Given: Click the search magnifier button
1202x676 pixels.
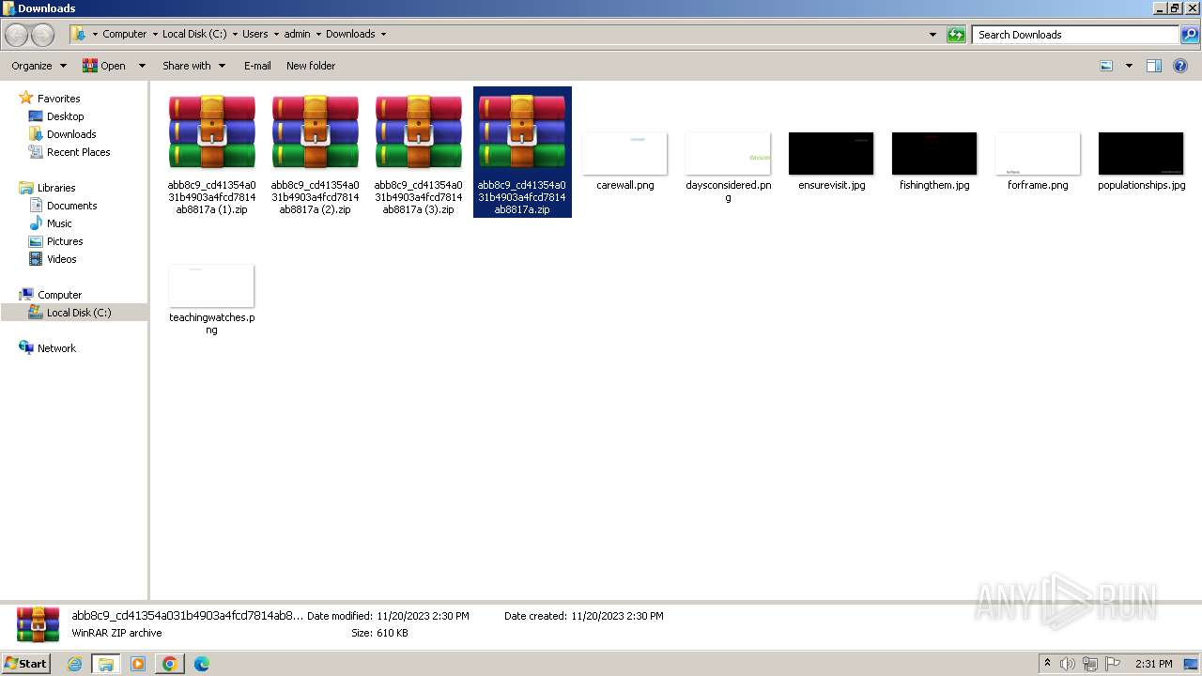Looking at the screenshot, I should point(1190,35).
